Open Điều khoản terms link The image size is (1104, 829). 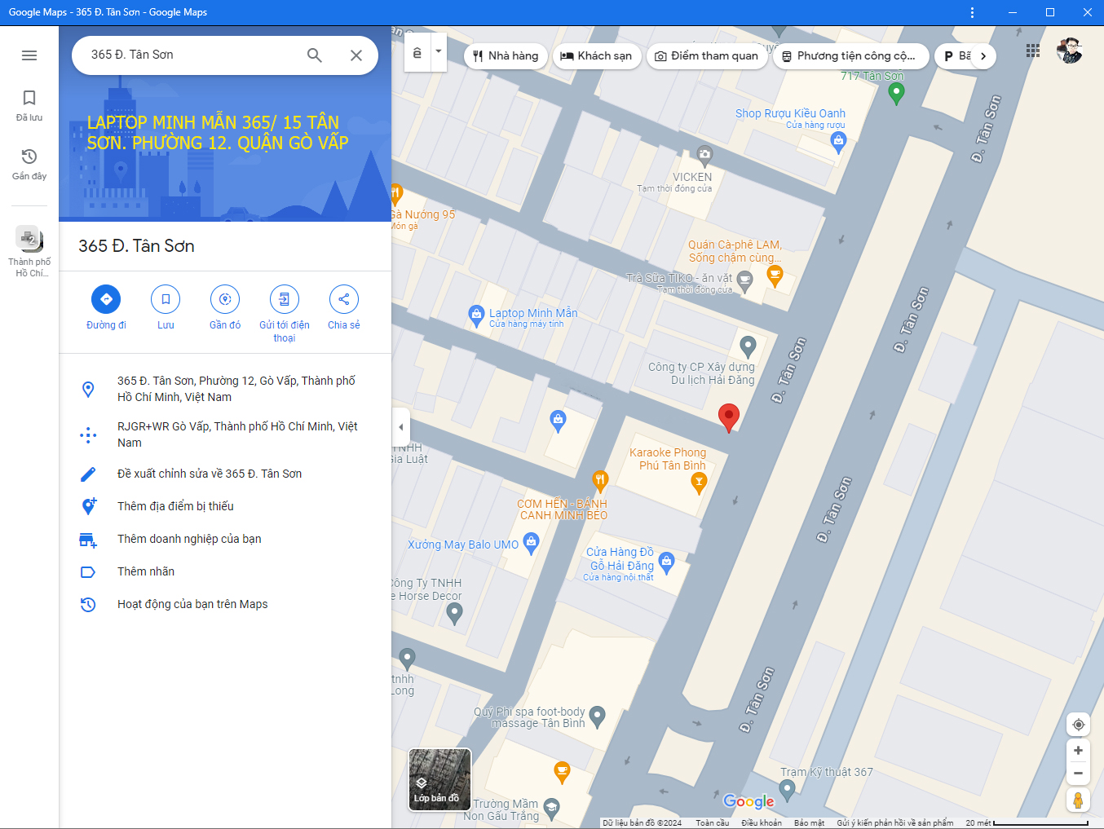coord(762,822)
